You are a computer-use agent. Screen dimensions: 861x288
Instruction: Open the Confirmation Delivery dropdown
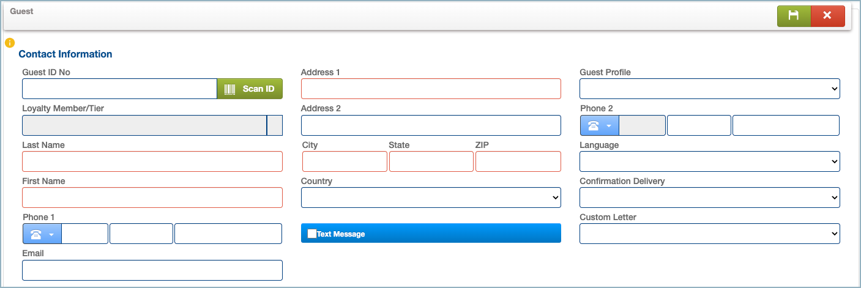709,198
